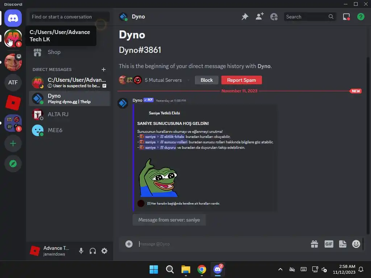Screen dimensions: 371x278
Task: Click Message from server: saniye button
Action: [169, 220]
